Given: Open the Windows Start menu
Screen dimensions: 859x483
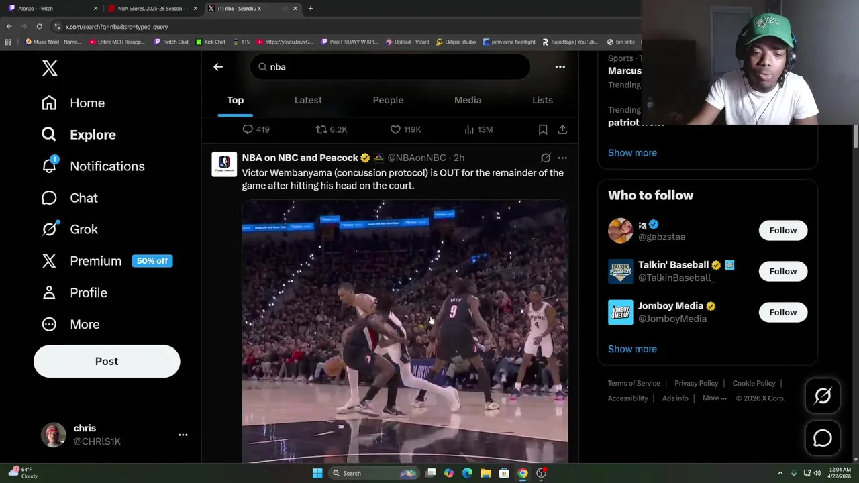Looking at the screenshot, I should pos(317,473).
